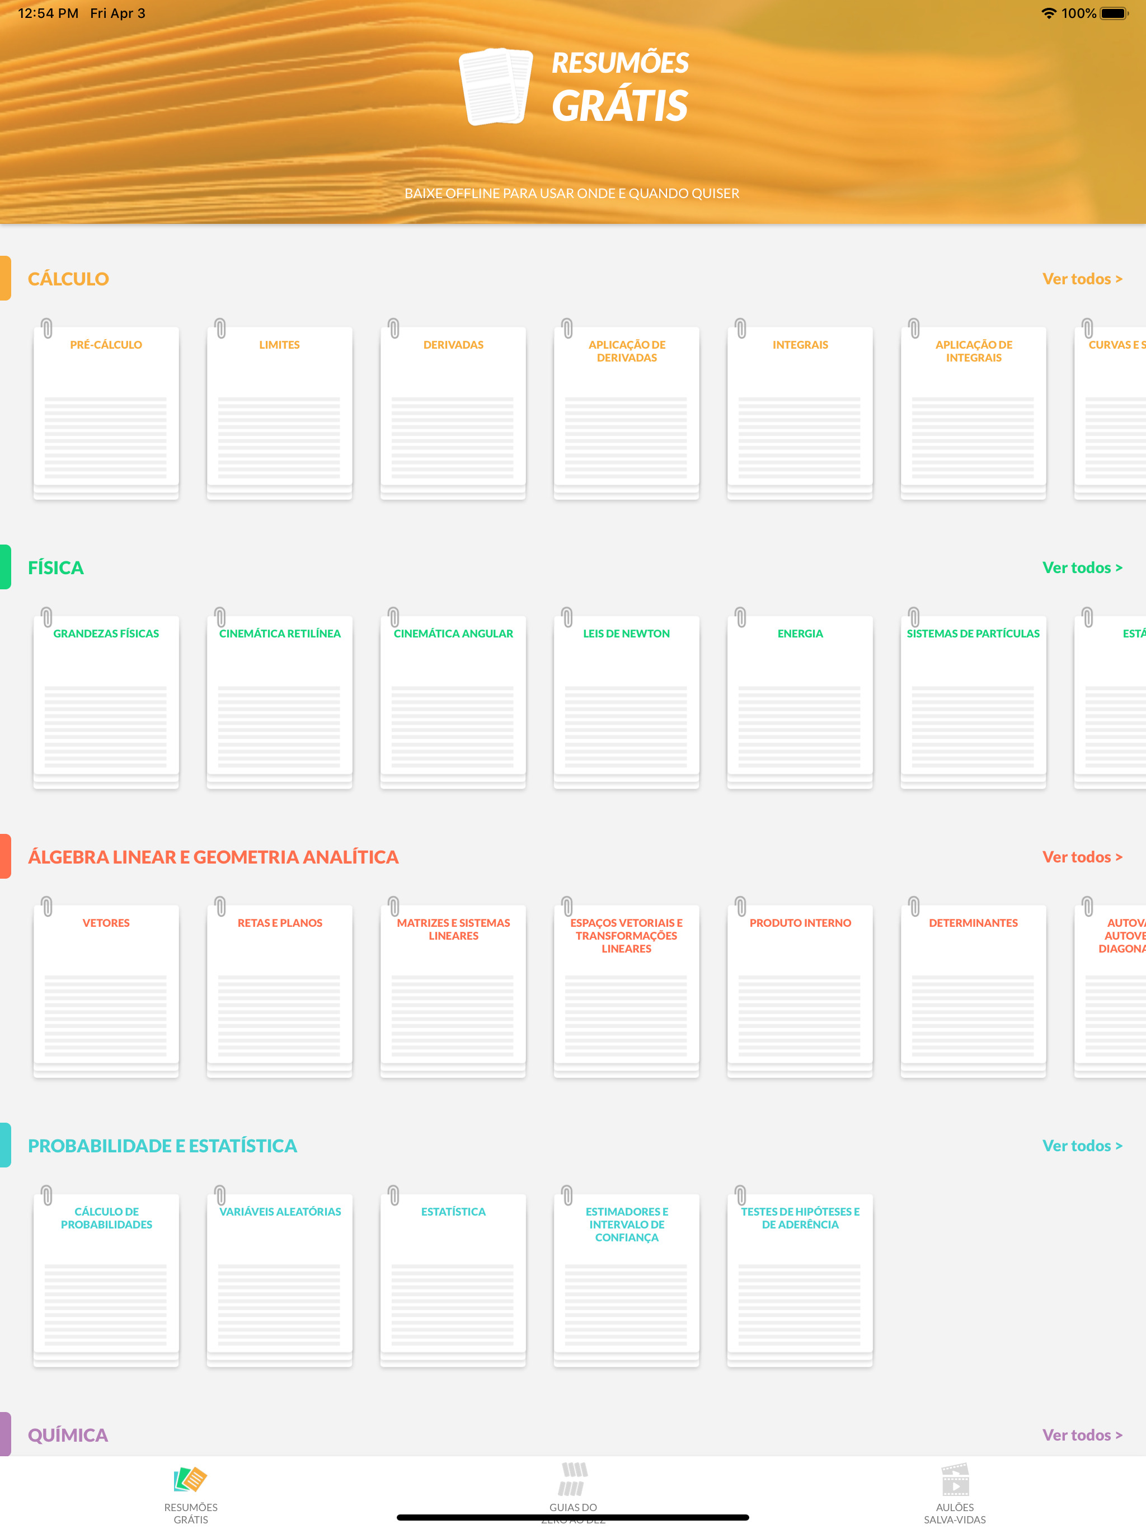This screenshot has height=1529, width=1146.
Task: Tap the Resumões Grátis header documents icon
Action: point(496,86)
